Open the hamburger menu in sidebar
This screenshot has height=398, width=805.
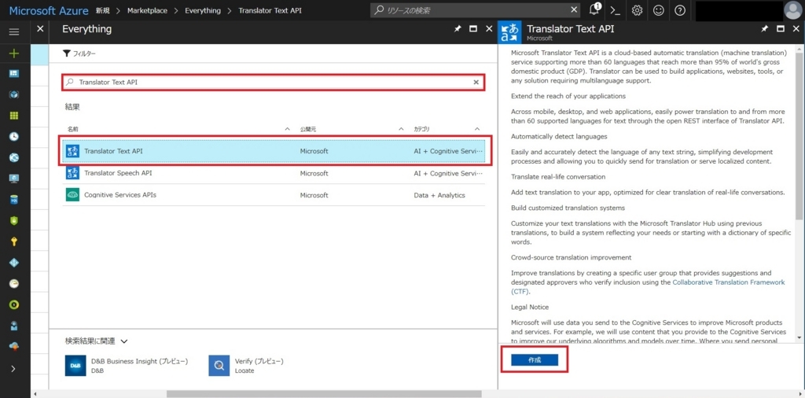14,31
